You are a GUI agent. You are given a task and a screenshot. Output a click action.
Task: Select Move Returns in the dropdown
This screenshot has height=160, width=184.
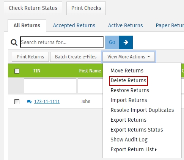(127, 71)
